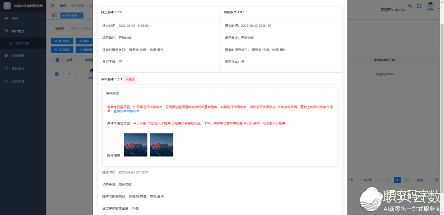Screen dimensions: 444x215
Task: Click the appId search input field
Action: coord(80,28)
